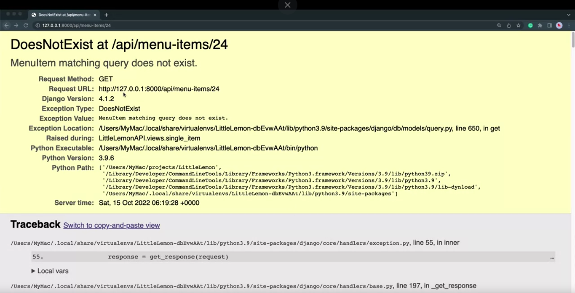Open a new browser tab
The height and width of the screenshot is (293, 575).
click(x=106, y=15)
